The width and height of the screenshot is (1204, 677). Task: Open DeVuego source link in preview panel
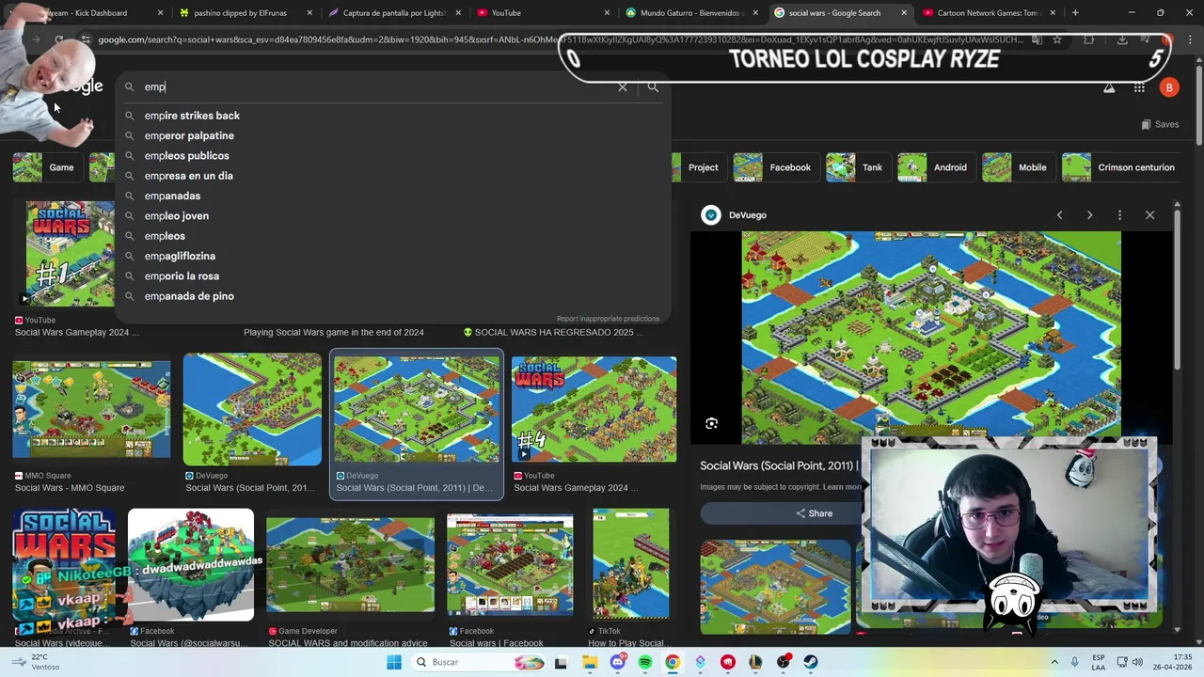(735, 215)
